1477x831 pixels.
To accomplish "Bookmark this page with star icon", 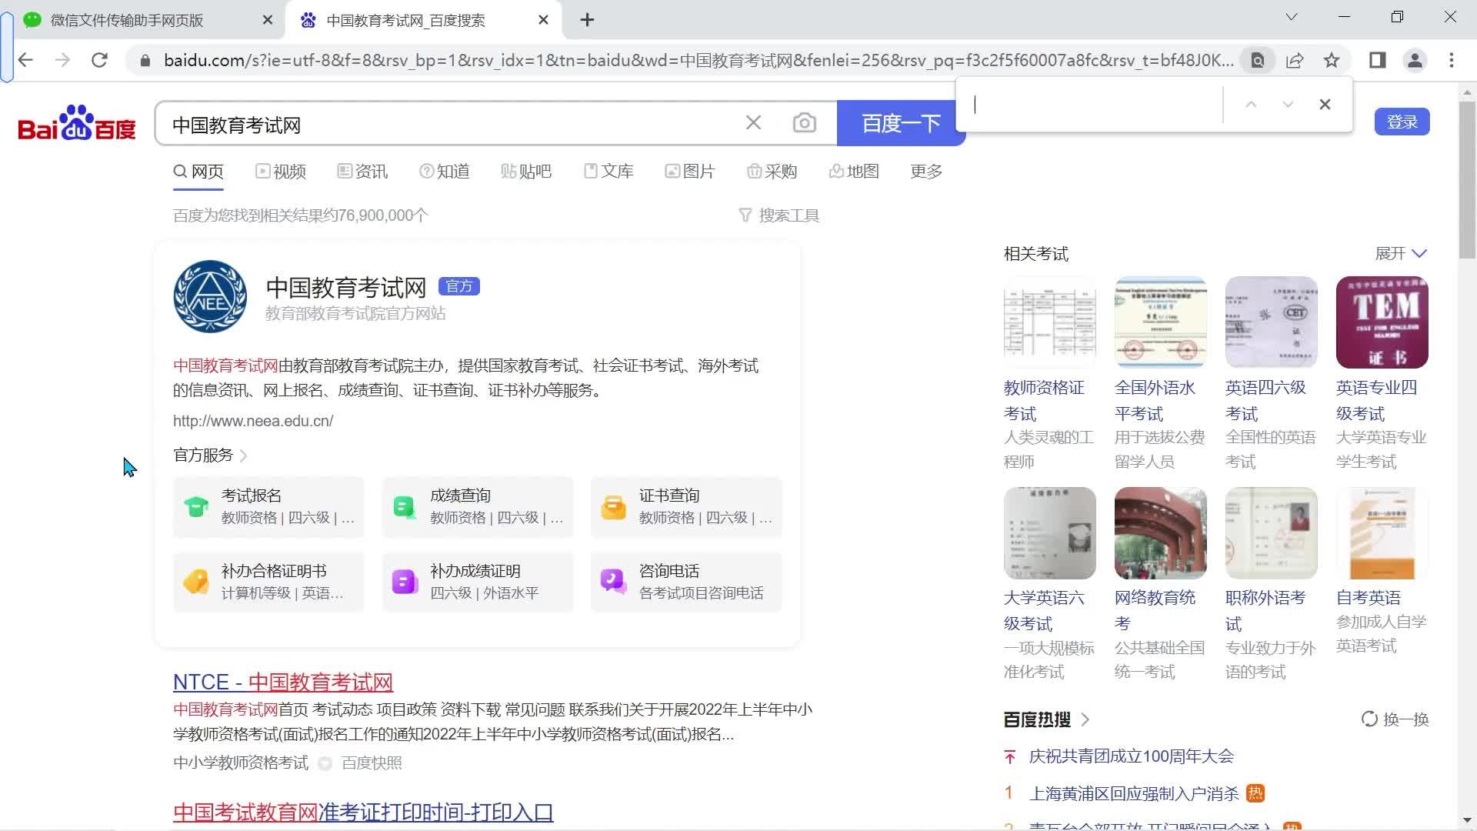I will (x=1332, y=60).
